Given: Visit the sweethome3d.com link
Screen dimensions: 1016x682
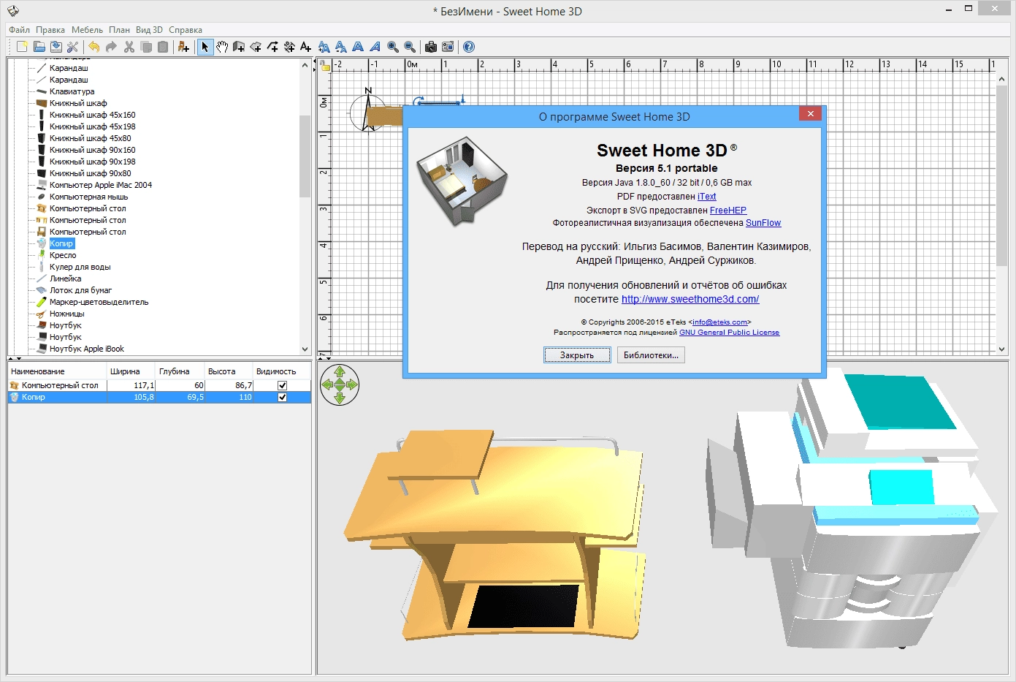Looking at the screenshot, I should [690, 299].
